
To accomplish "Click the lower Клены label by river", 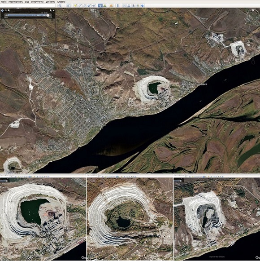I will click(x=223, y=65).
